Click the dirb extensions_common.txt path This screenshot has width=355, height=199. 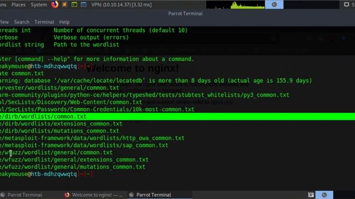(61, 124)
